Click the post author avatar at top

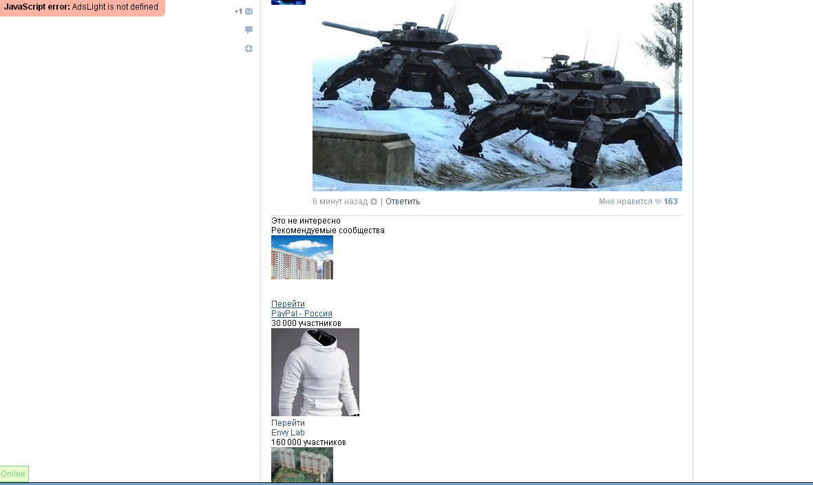pos(288,2)
